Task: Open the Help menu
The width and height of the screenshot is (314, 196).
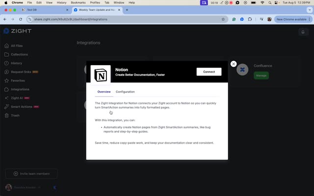Action: pyautogui.click(x=131, y=2)
